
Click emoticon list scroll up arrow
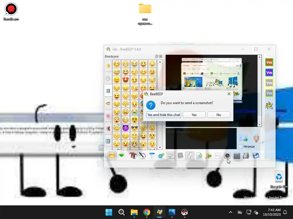[160, 62]
